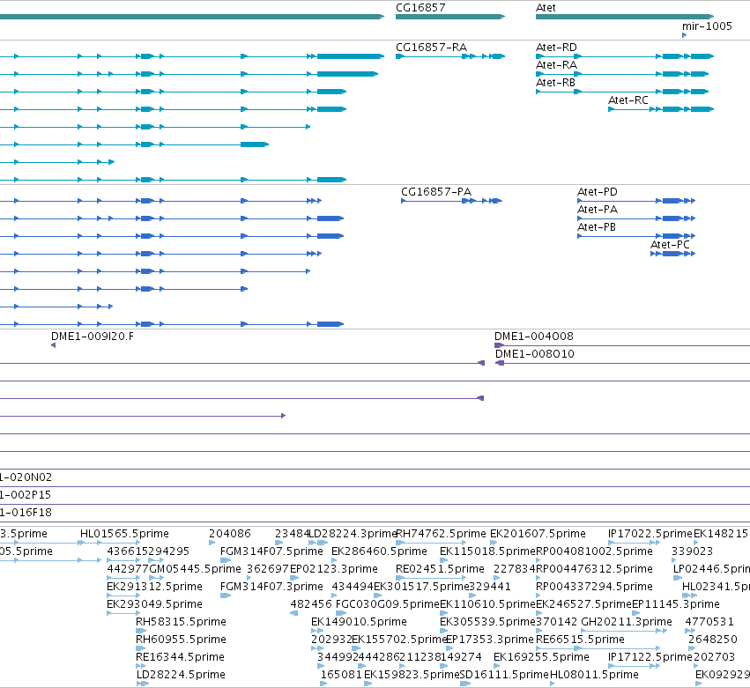This screenshot has width=750, height=688.
Task: Select EST EK169255.5prime
Action: click(x=541, y=657)
